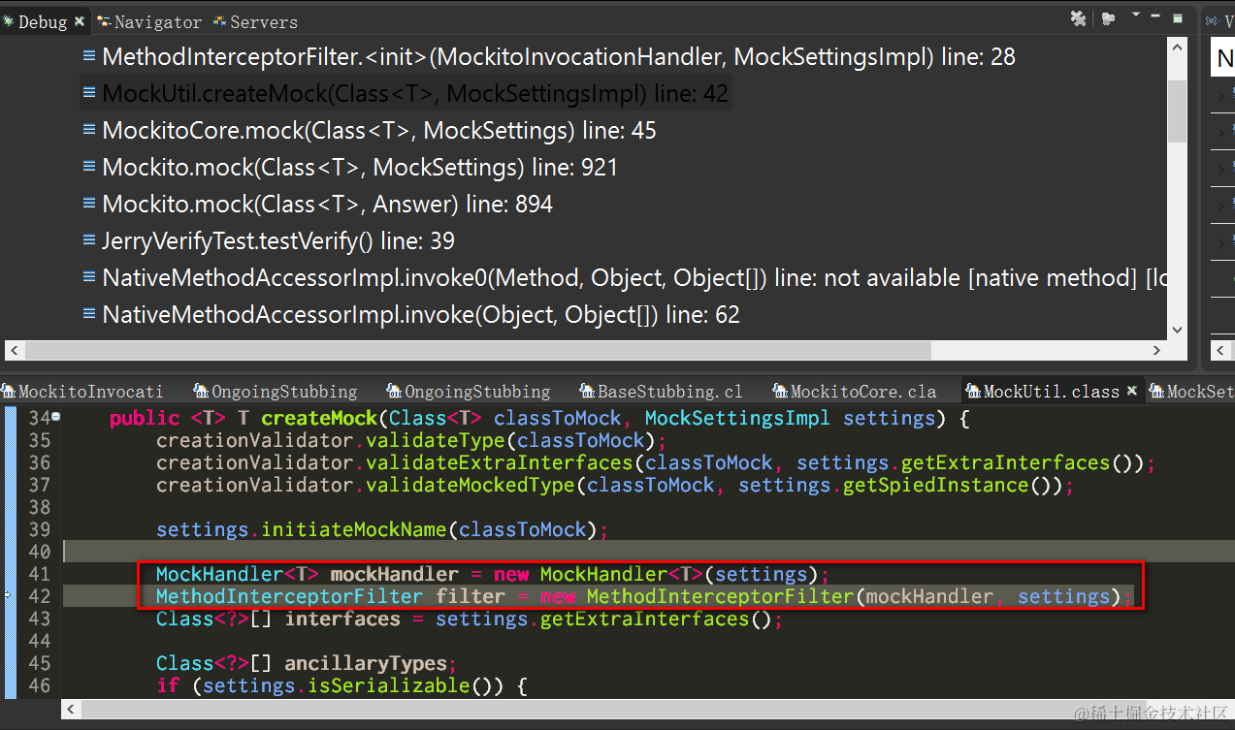Click Debug view scrollbar down arrow

(x=1177, y=330)
